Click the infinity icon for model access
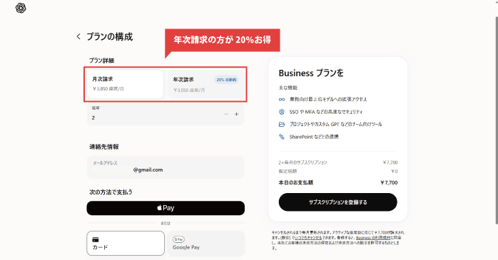The height and width of the screenshot is (260, 498). pyautogui.click(x=282, y=100)
